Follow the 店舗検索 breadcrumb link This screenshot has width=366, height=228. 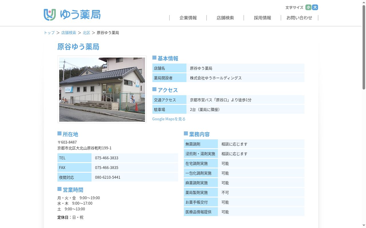[69, 33]
